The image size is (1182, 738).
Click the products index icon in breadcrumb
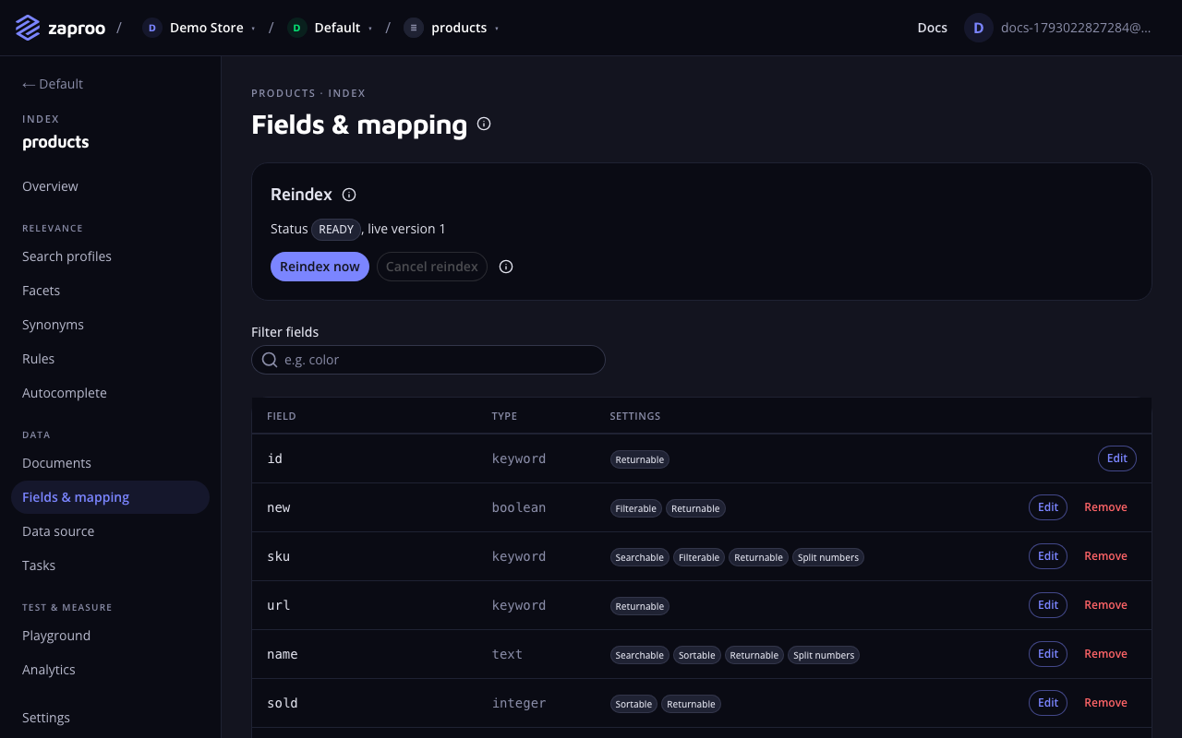tap(414, 28)
